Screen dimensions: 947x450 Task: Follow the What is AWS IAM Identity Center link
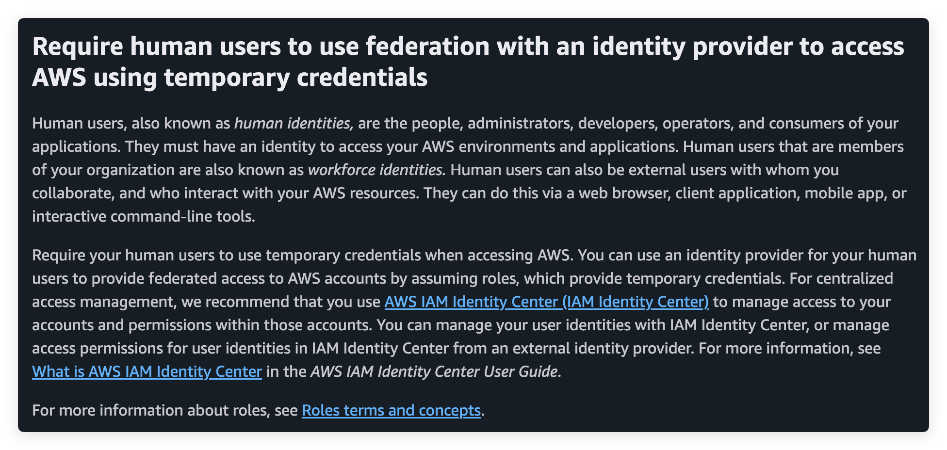pos(147,372)
